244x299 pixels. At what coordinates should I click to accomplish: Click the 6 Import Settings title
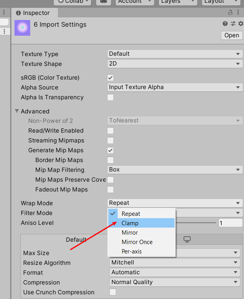(60, 24)
